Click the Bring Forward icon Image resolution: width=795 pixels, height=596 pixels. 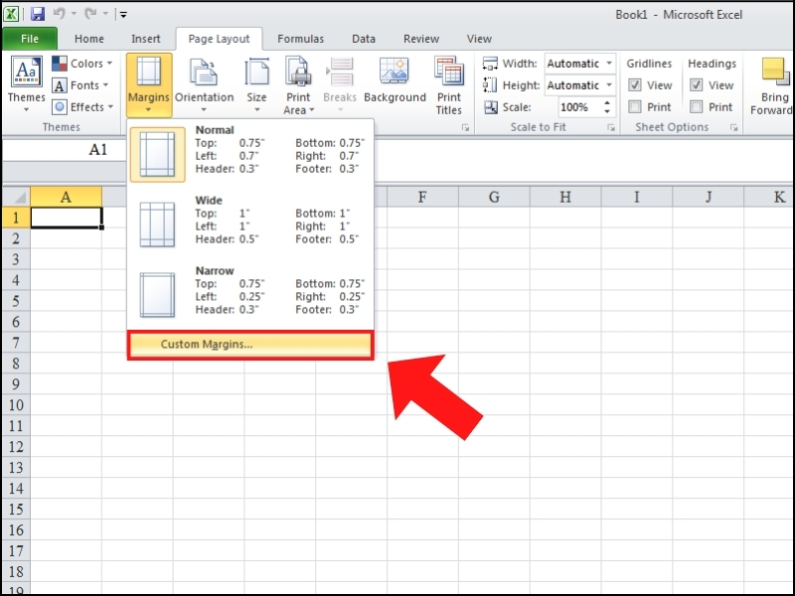tap(775, 72)
